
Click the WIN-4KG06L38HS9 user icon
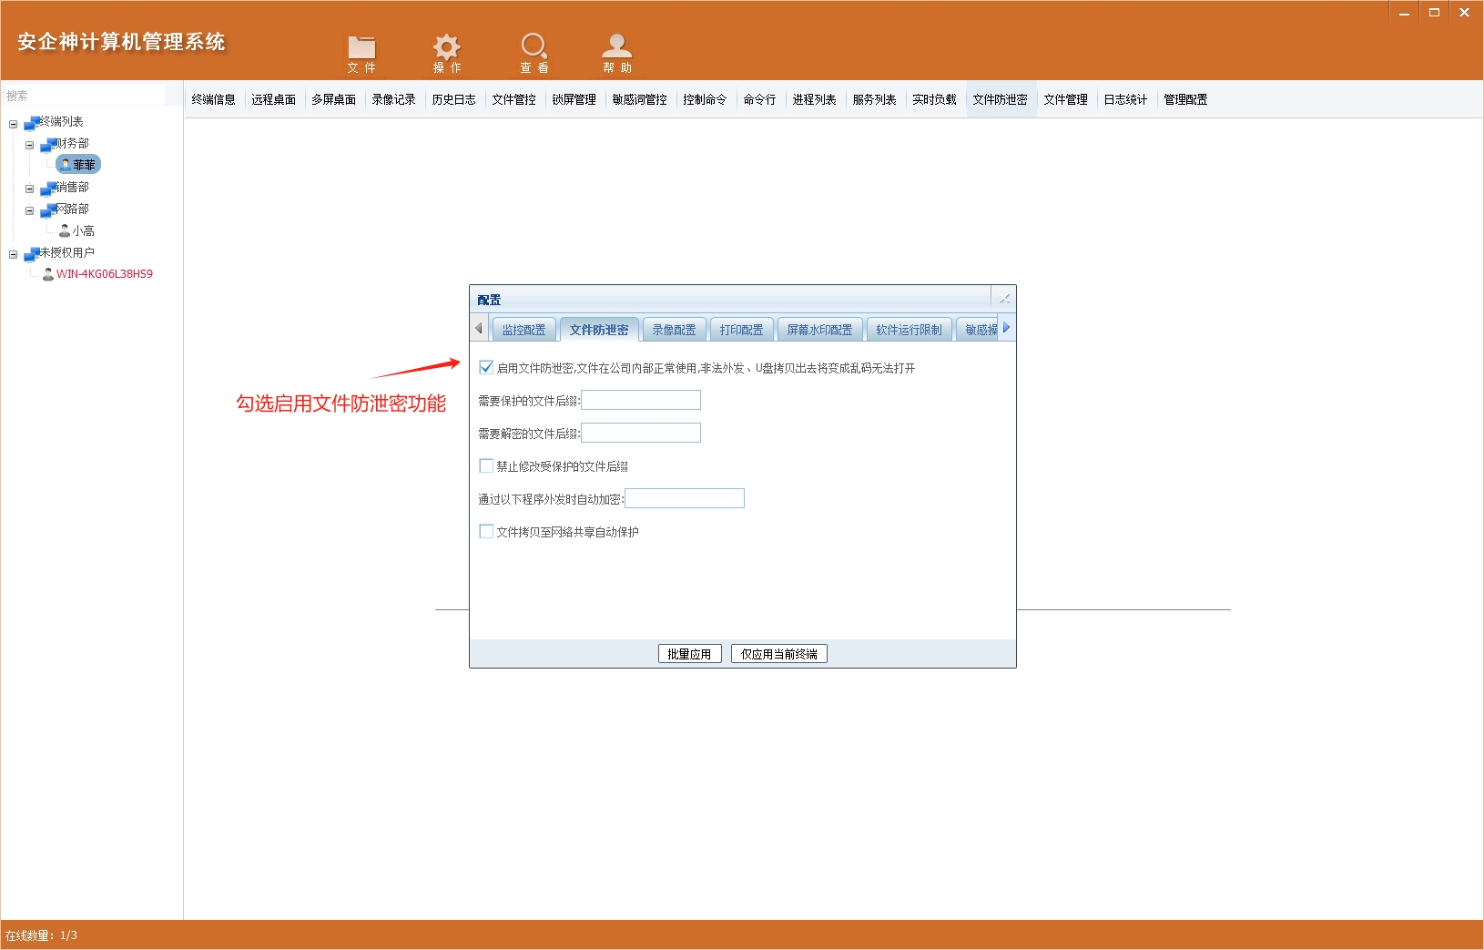pyautogui.click(x=48, y=274)
